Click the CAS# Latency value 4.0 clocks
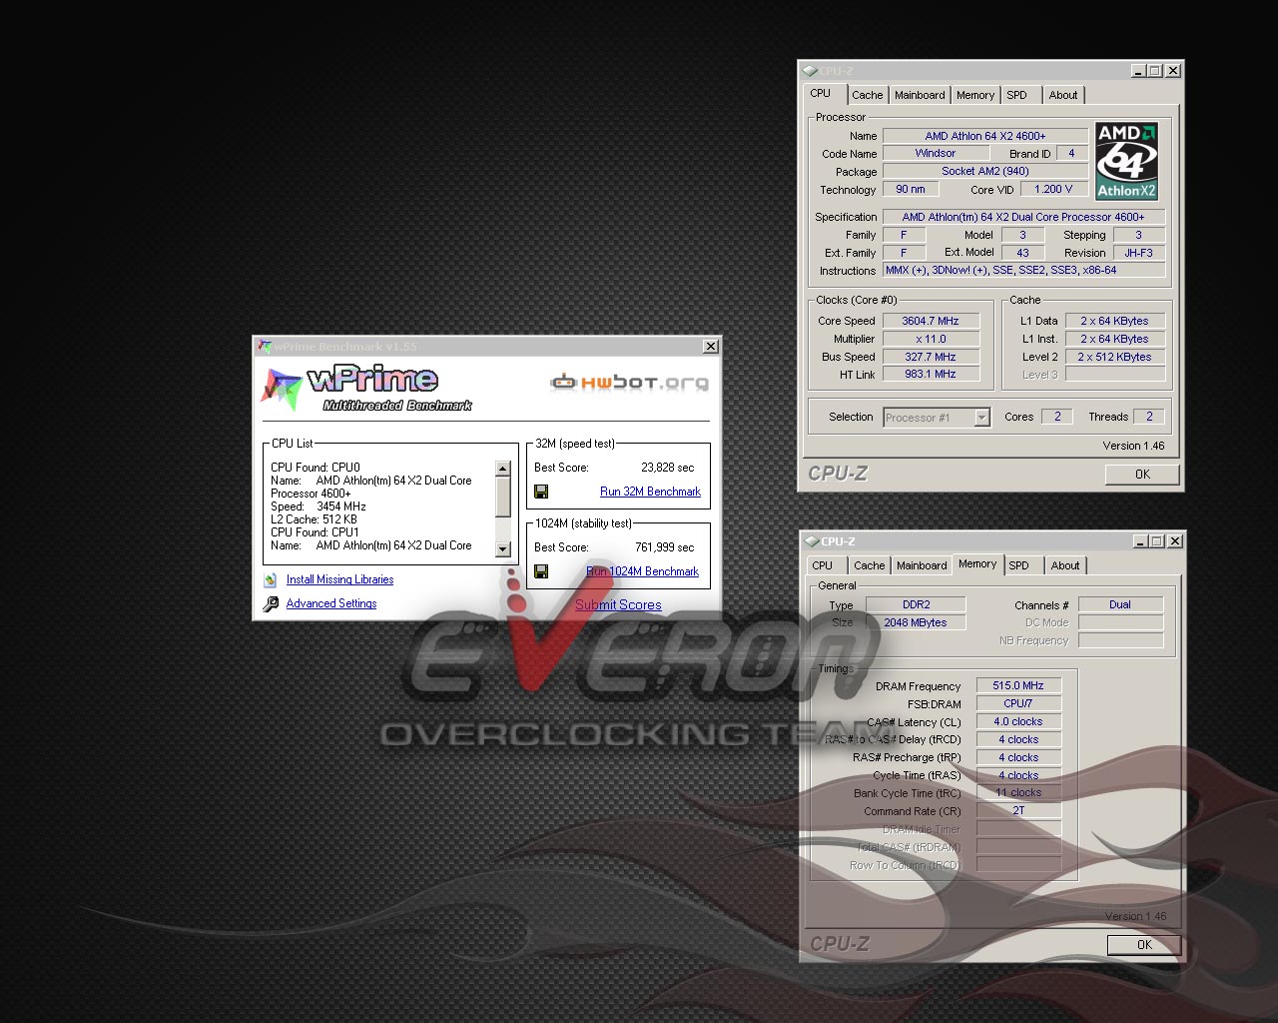Image resolution: width=1278 pixels, height=1023 pixels. [1018, 721]
